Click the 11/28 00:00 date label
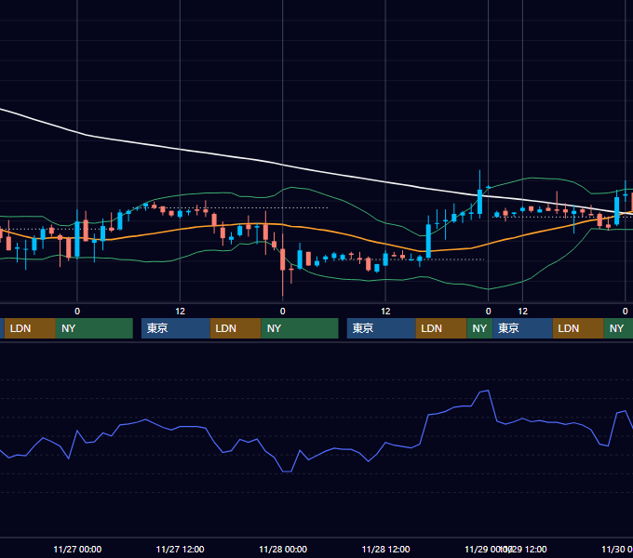The image size is (633, 558). [283, 549]
